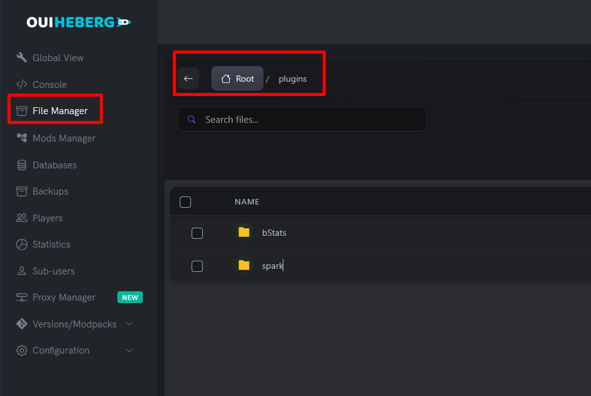Image resolution: width=591 pixels, height=396 pixels.
Task: Click the Global View wrench icon
Action: [x=22, y=58]
